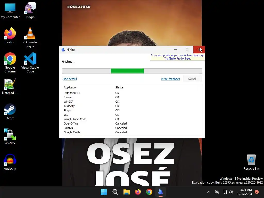Click the Ninite installation progress bar
This screenshot has height=198, width=264.
pyautogui.click(x=132, y=71)
